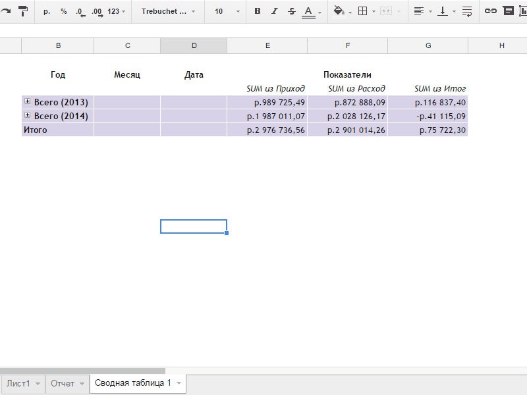Open the vertical align dropdown arrow
Viewport: 527px width, 395px height.
454,11
